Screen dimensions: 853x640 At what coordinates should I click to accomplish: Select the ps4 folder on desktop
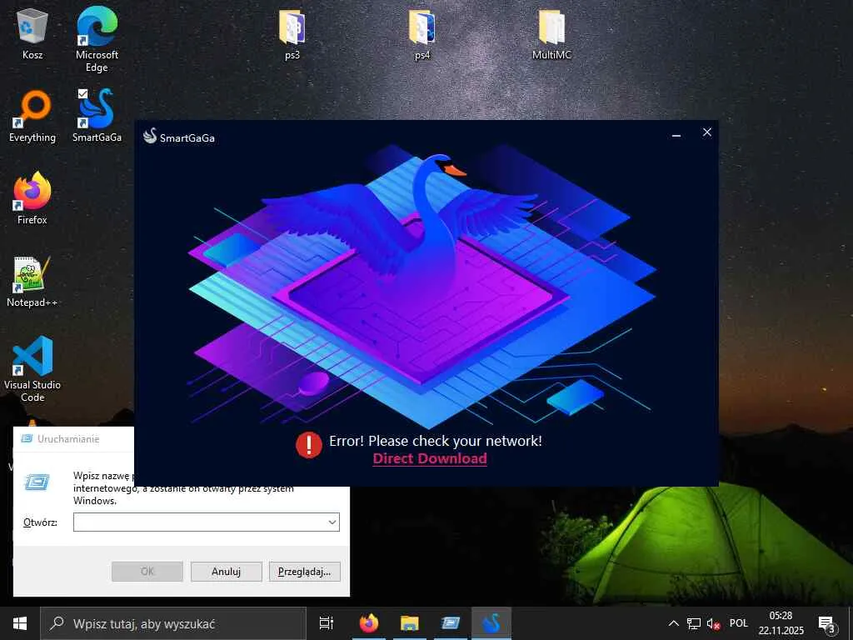pos(422,33)
